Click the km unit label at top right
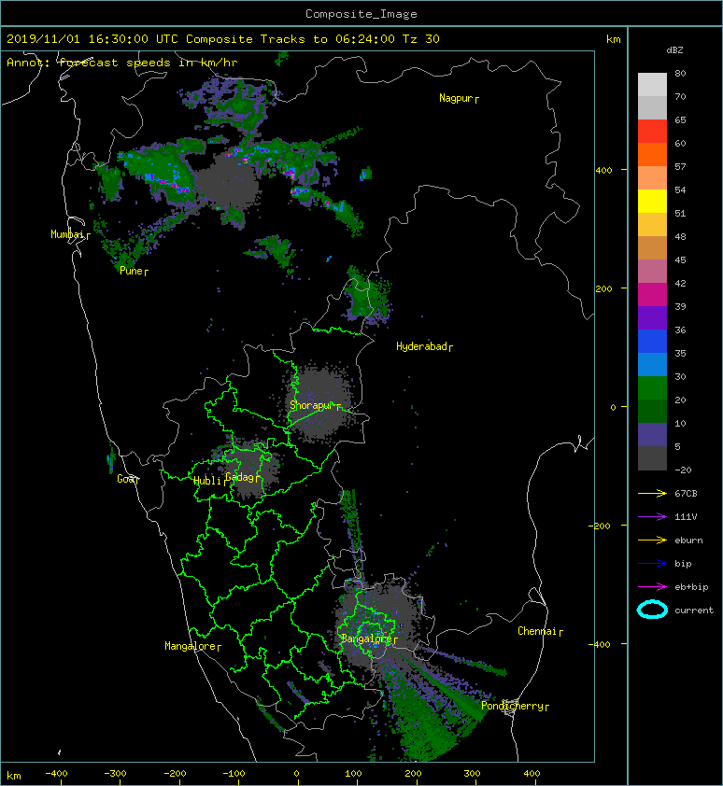 [613, 39]
